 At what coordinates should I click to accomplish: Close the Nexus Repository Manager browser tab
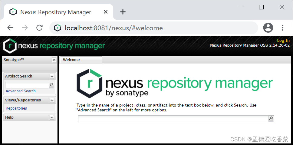(106, 12)
